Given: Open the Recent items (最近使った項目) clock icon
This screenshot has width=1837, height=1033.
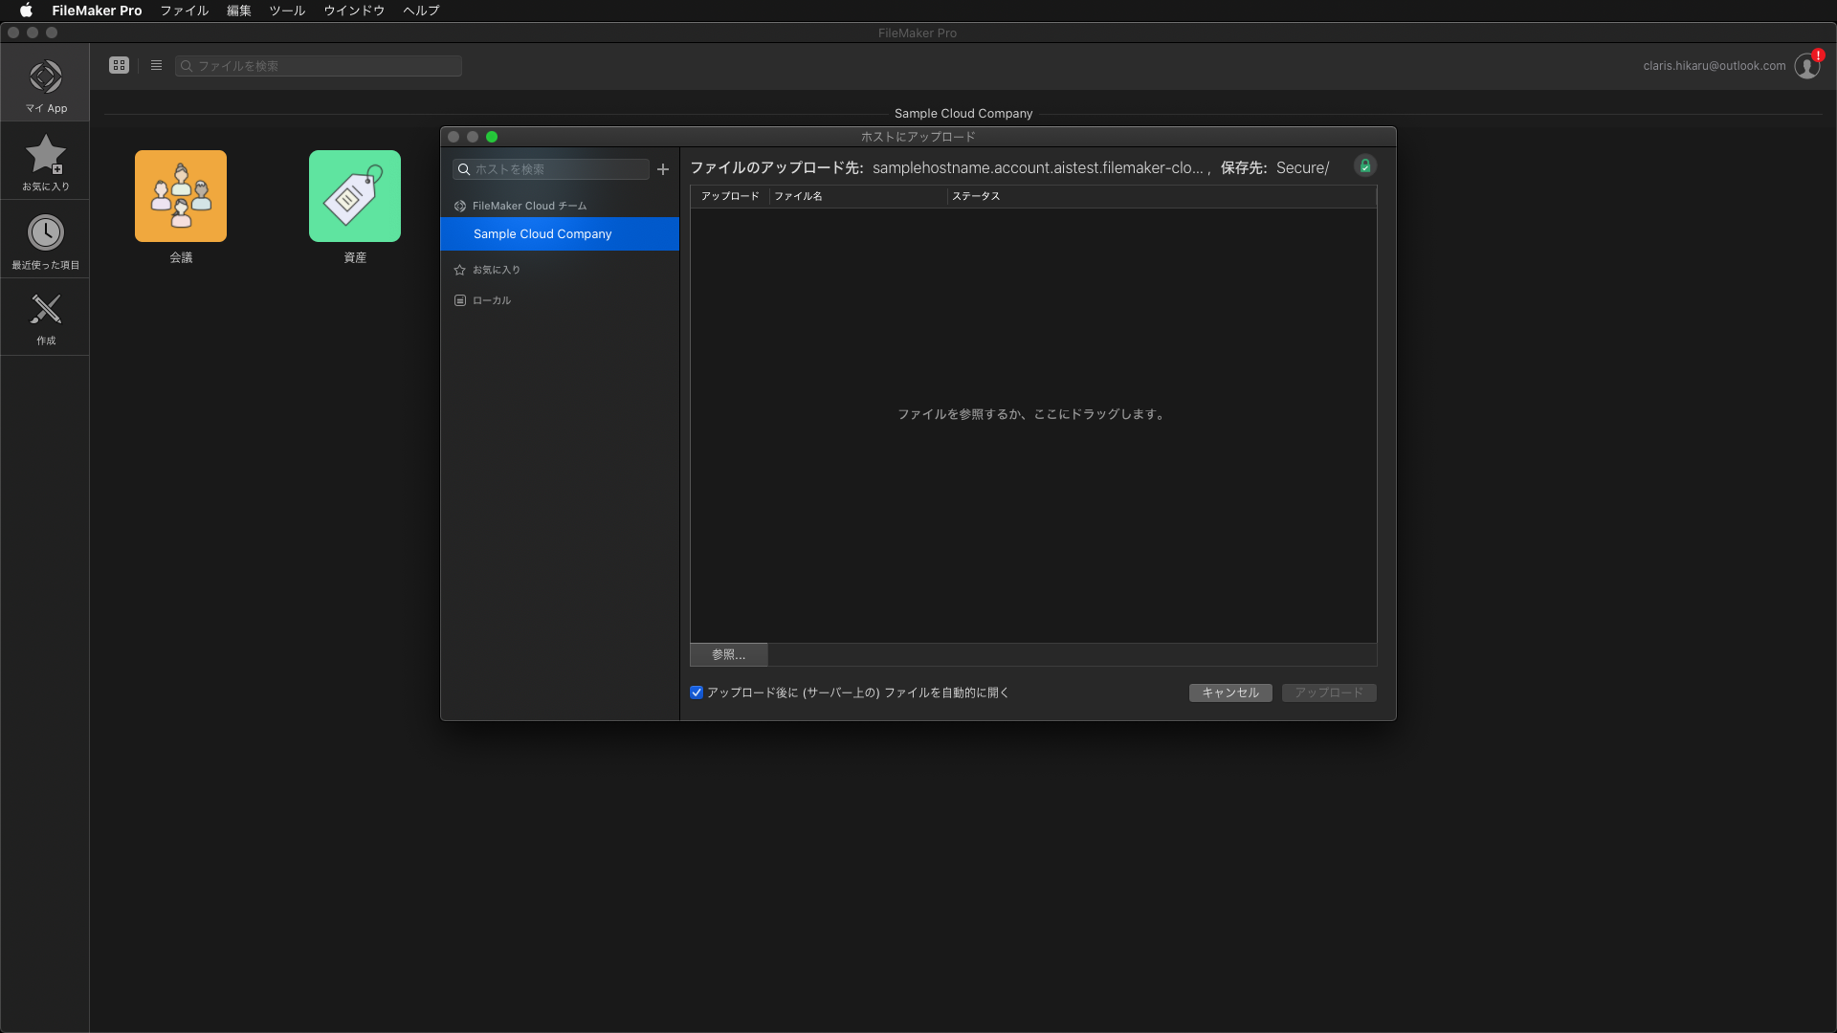Looking at the screenshot, I should pos(45,239).
